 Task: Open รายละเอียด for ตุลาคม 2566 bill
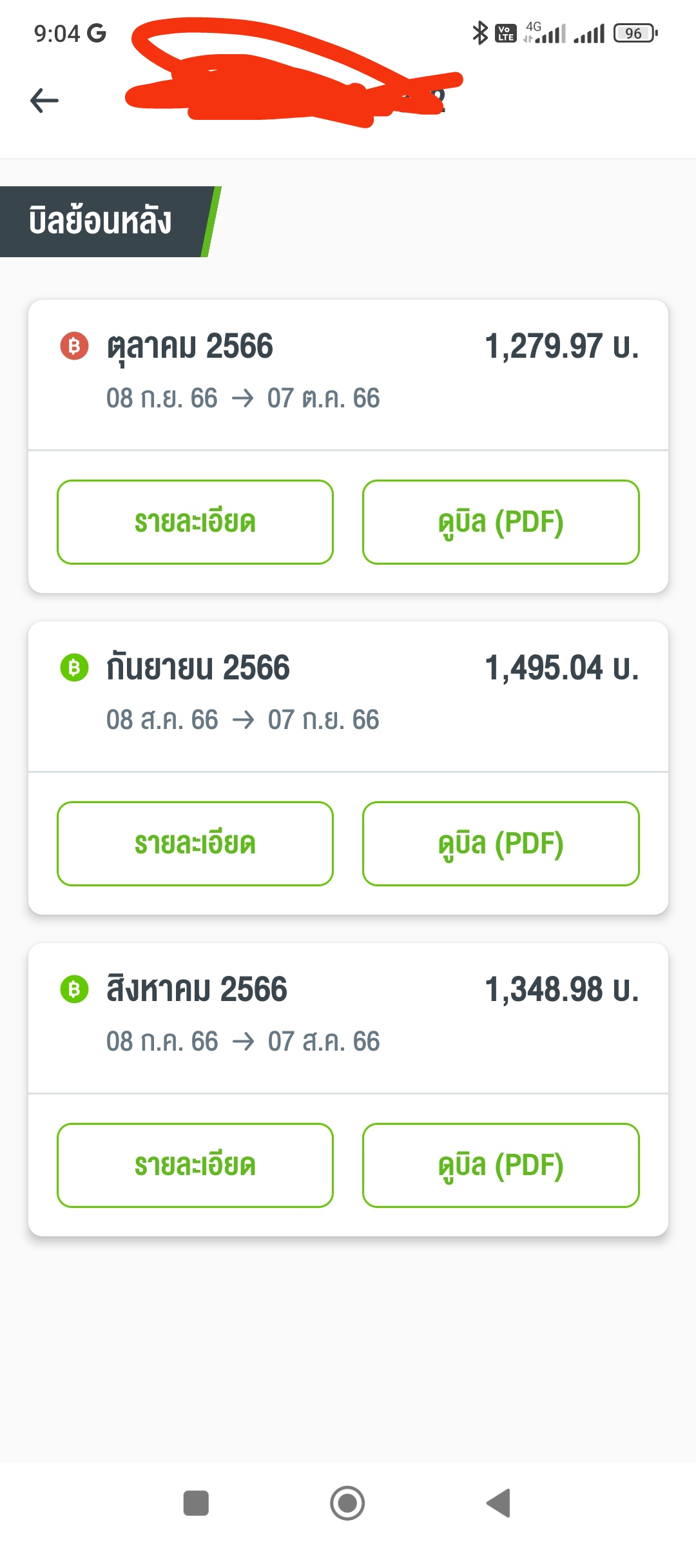point(195,522)
